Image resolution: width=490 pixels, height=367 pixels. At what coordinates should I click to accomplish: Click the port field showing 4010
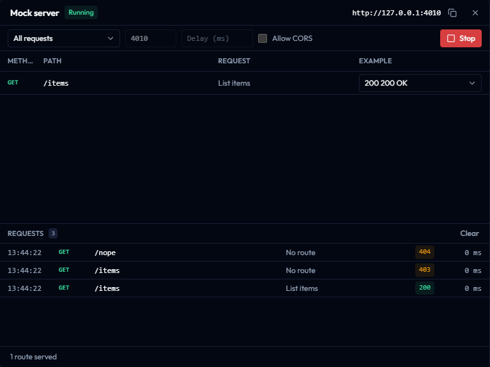click(151, 38)
